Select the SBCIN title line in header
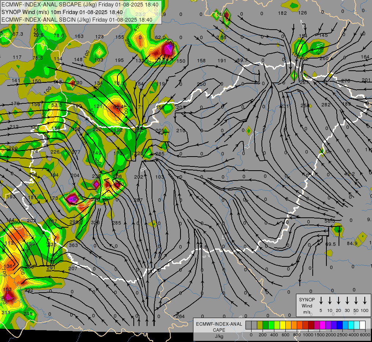The height and width of the screenshot is (342, 372). point(77,20)
